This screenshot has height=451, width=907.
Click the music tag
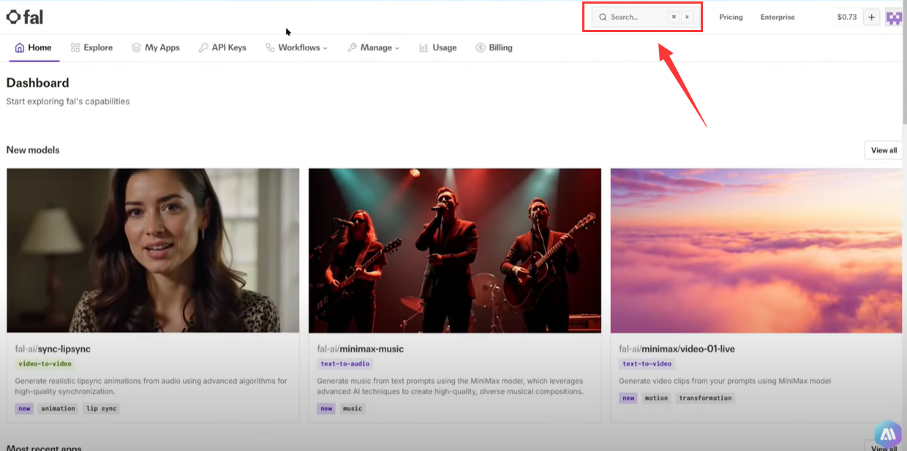(353, 409)
